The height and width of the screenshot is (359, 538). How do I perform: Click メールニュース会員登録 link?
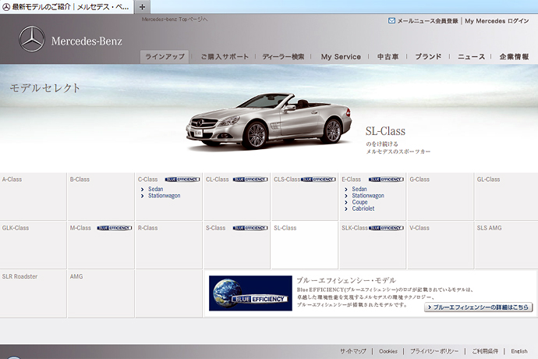tap(427, 21)
